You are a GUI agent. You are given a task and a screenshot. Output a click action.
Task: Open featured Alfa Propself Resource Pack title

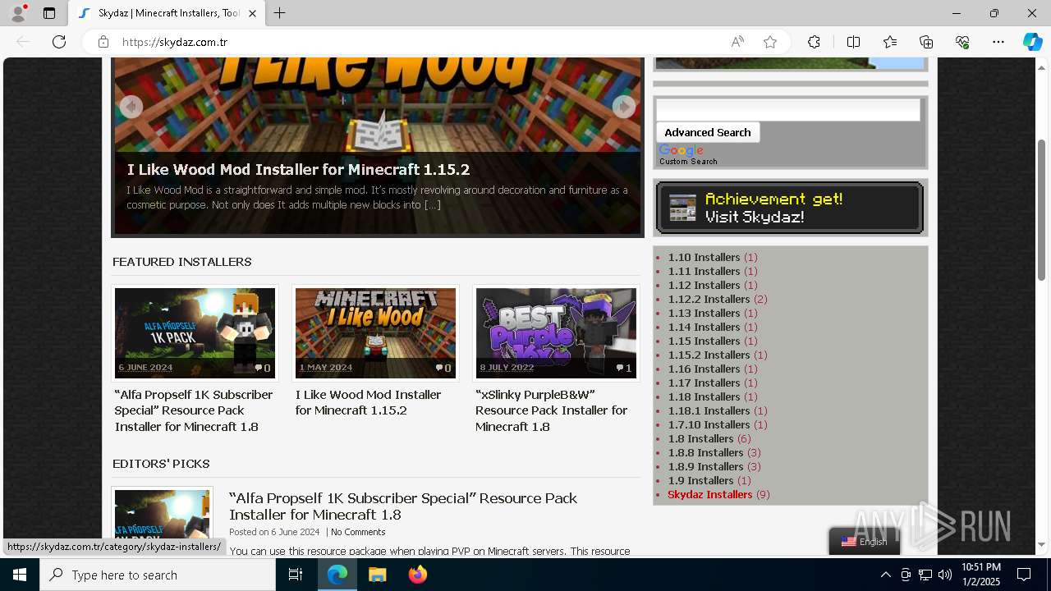194,410
